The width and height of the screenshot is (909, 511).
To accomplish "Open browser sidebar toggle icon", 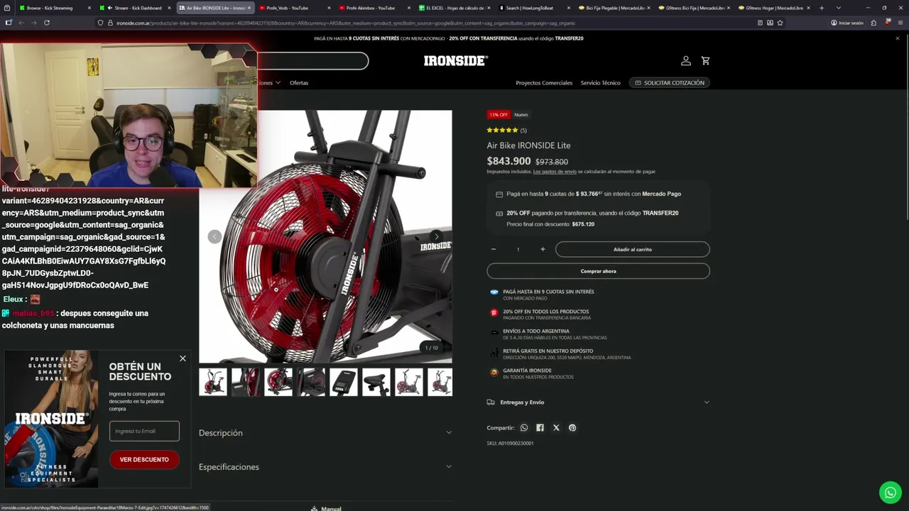I will coord(9,23).
